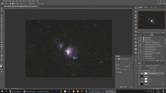Screen dimensions: 166x93
Task: Click Play selection in Actions panel footer
Action: click(155, 61)
